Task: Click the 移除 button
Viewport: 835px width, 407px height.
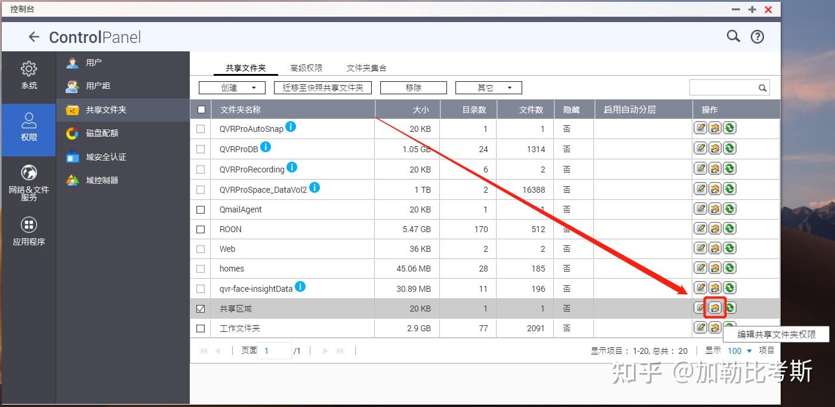Action: [x=413, y=87]
